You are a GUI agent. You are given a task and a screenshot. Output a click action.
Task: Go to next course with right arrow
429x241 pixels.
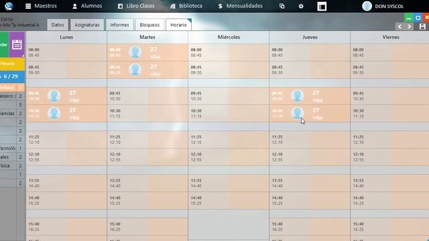409,27
